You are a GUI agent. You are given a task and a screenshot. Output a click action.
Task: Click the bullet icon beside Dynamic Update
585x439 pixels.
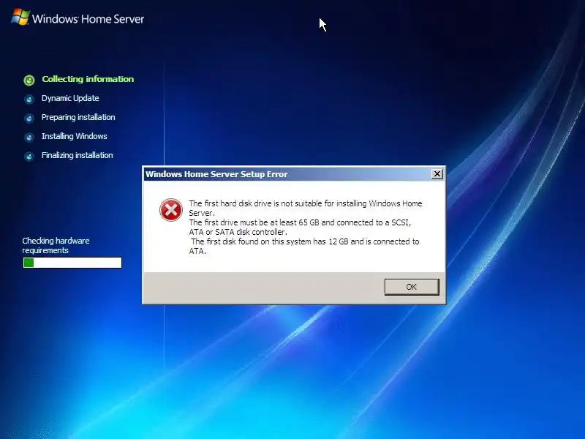[x=29, y=100]
